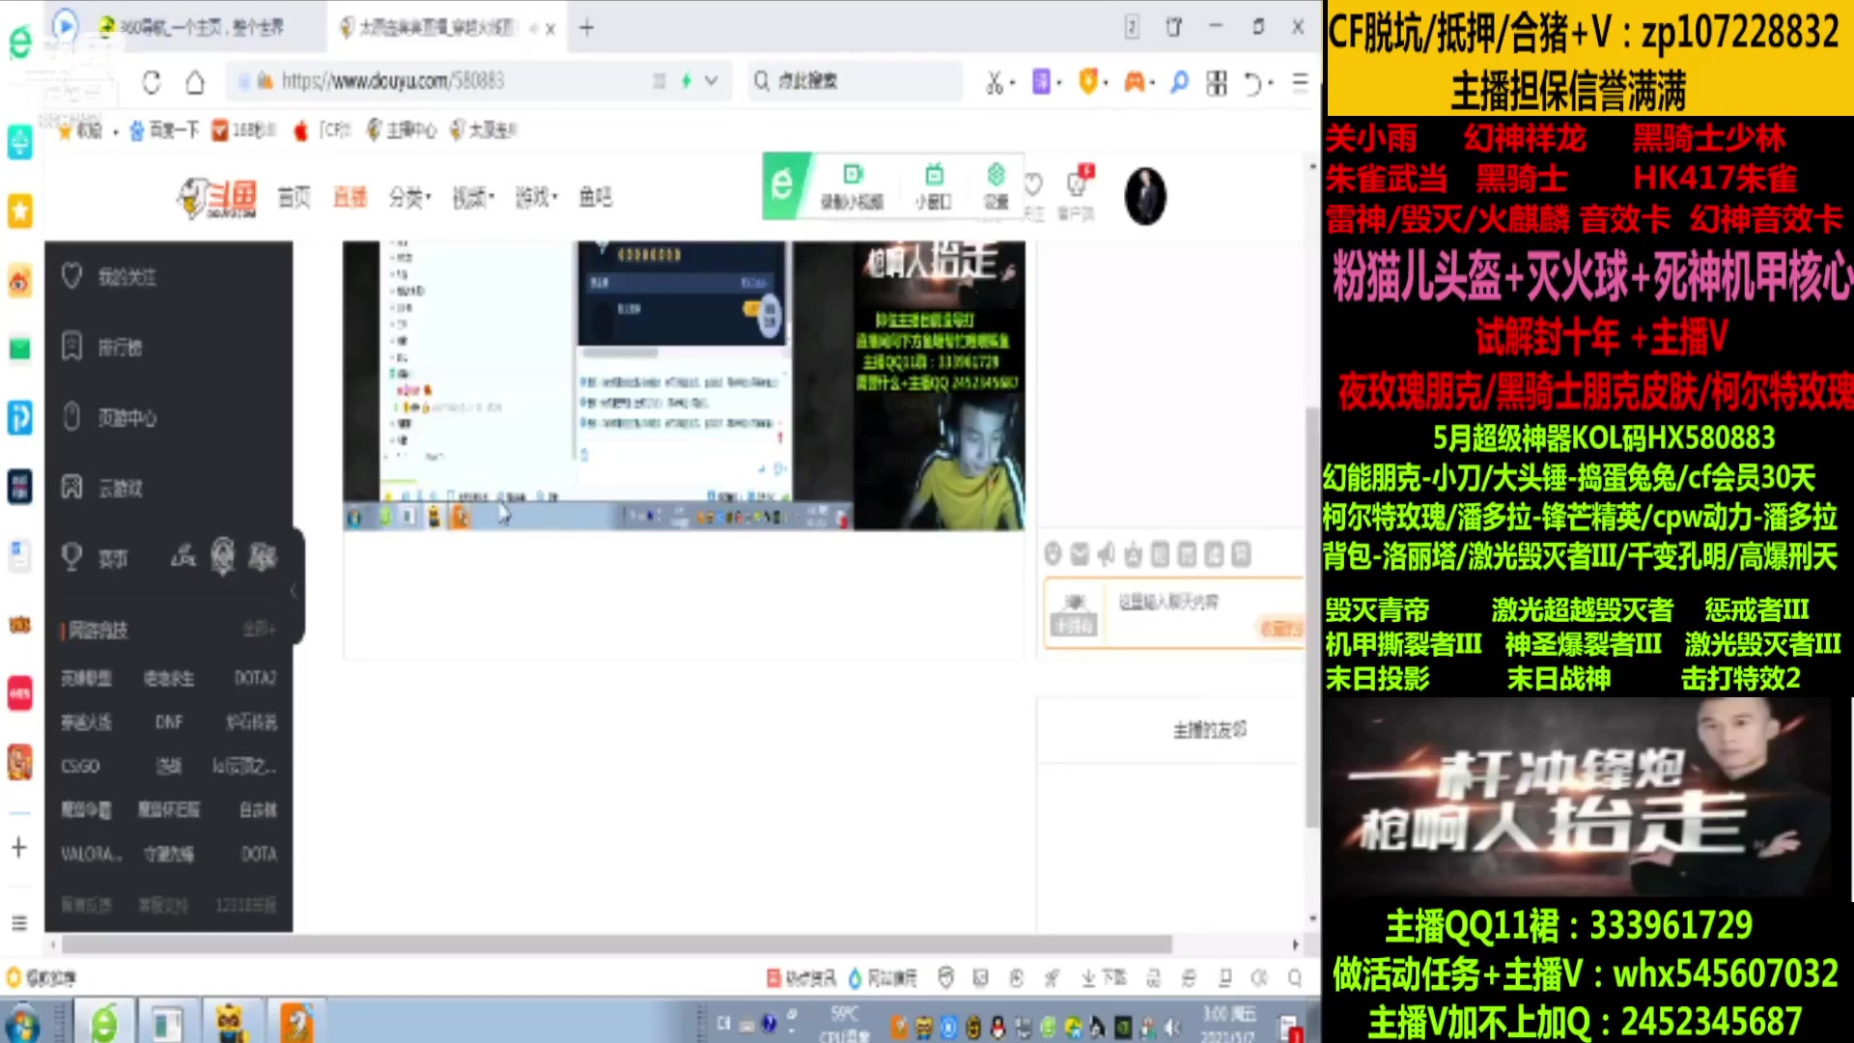Select the active Douyu stream tab
1854x1043 pixels.
[x=439, y=28]
